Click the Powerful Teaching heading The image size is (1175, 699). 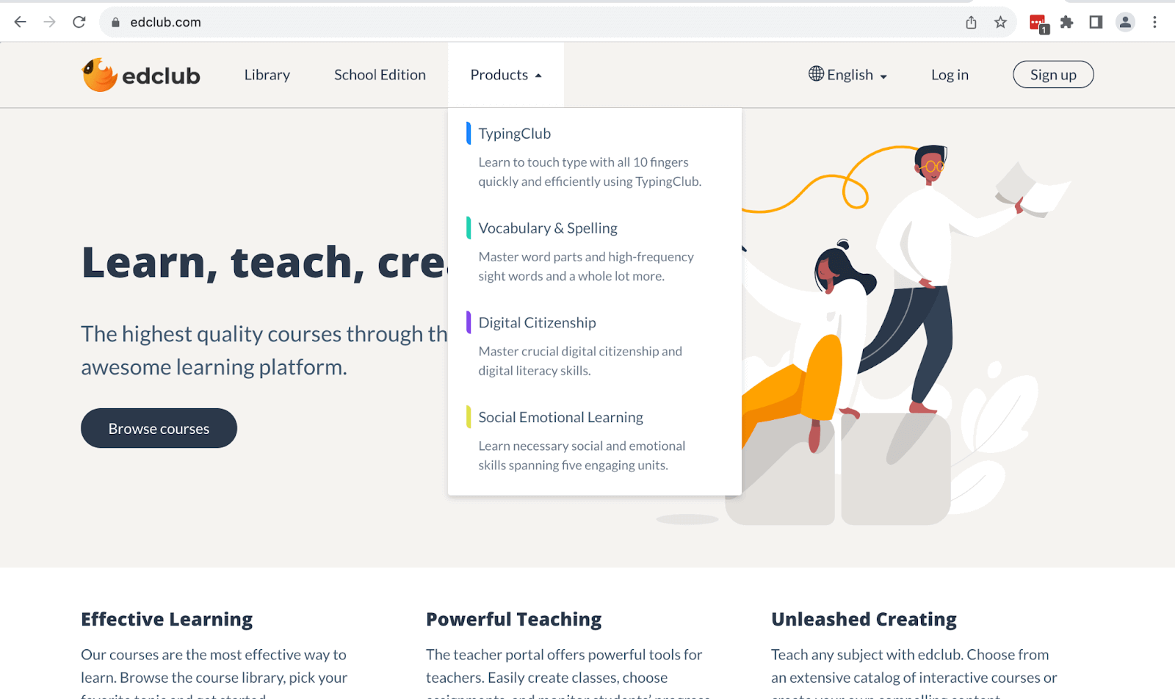click(513, 620)
